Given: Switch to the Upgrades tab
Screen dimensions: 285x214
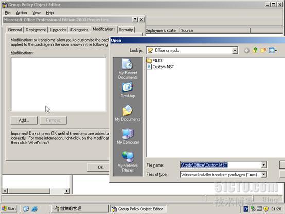Looking at the screenshot, I should pyautogui.click(x=58, y=30).
